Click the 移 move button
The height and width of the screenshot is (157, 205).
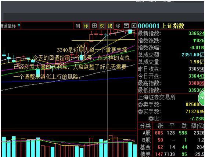[x=118, y=26]
